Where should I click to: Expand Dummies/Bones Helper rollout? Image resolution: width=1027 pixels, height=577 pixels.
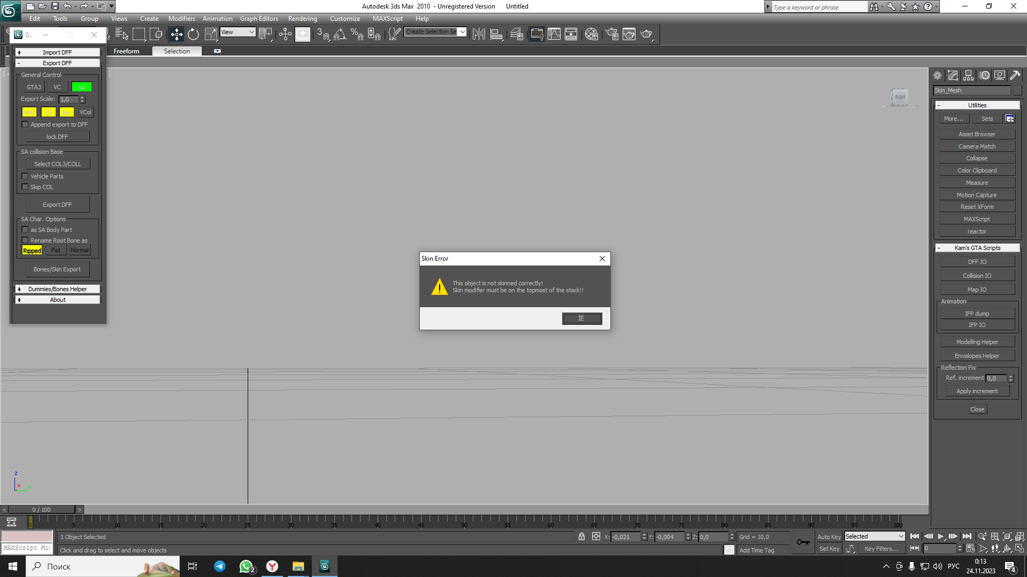coord(57,289)
